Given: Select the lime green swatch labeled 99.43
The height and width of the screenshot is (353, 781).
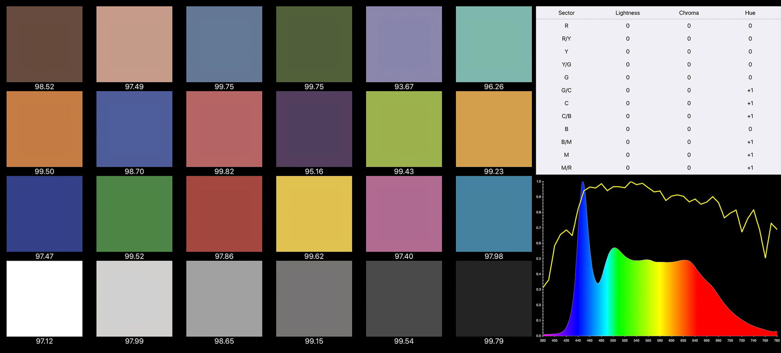Looking at the screenshot, I should [404, 129].
